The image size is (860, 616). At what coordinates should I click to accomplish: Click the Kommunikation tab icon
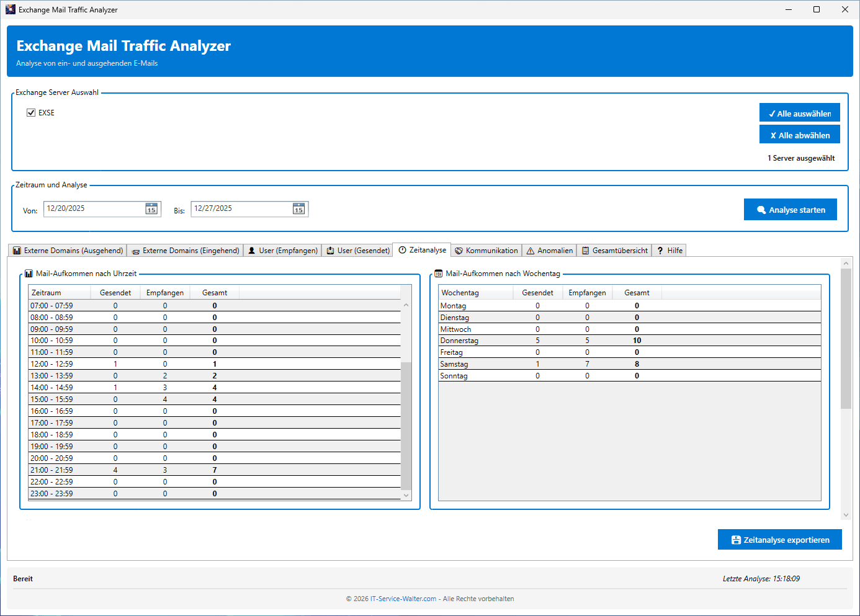(459, 251)
